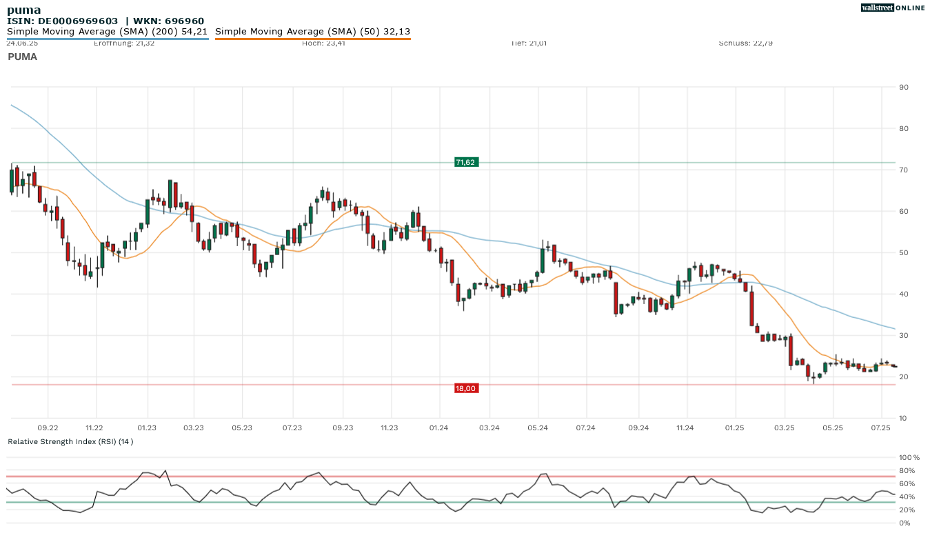Click the red 18,00 price level marker
The width and height of the screenshot is (930, 542).
pos(466,388)
